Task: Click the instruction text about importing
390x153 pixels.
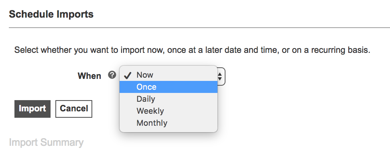Action: tap(192, 50)
